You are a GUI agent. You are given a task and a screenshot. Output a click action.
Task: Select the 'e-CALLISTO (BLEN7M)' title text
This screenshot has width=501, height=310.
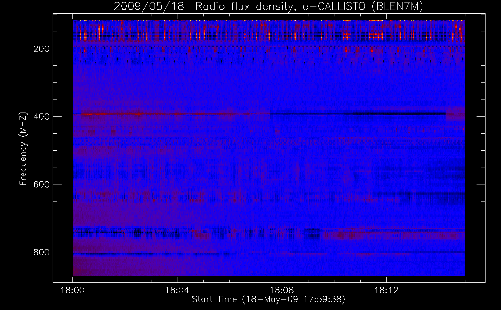point(363,7)
